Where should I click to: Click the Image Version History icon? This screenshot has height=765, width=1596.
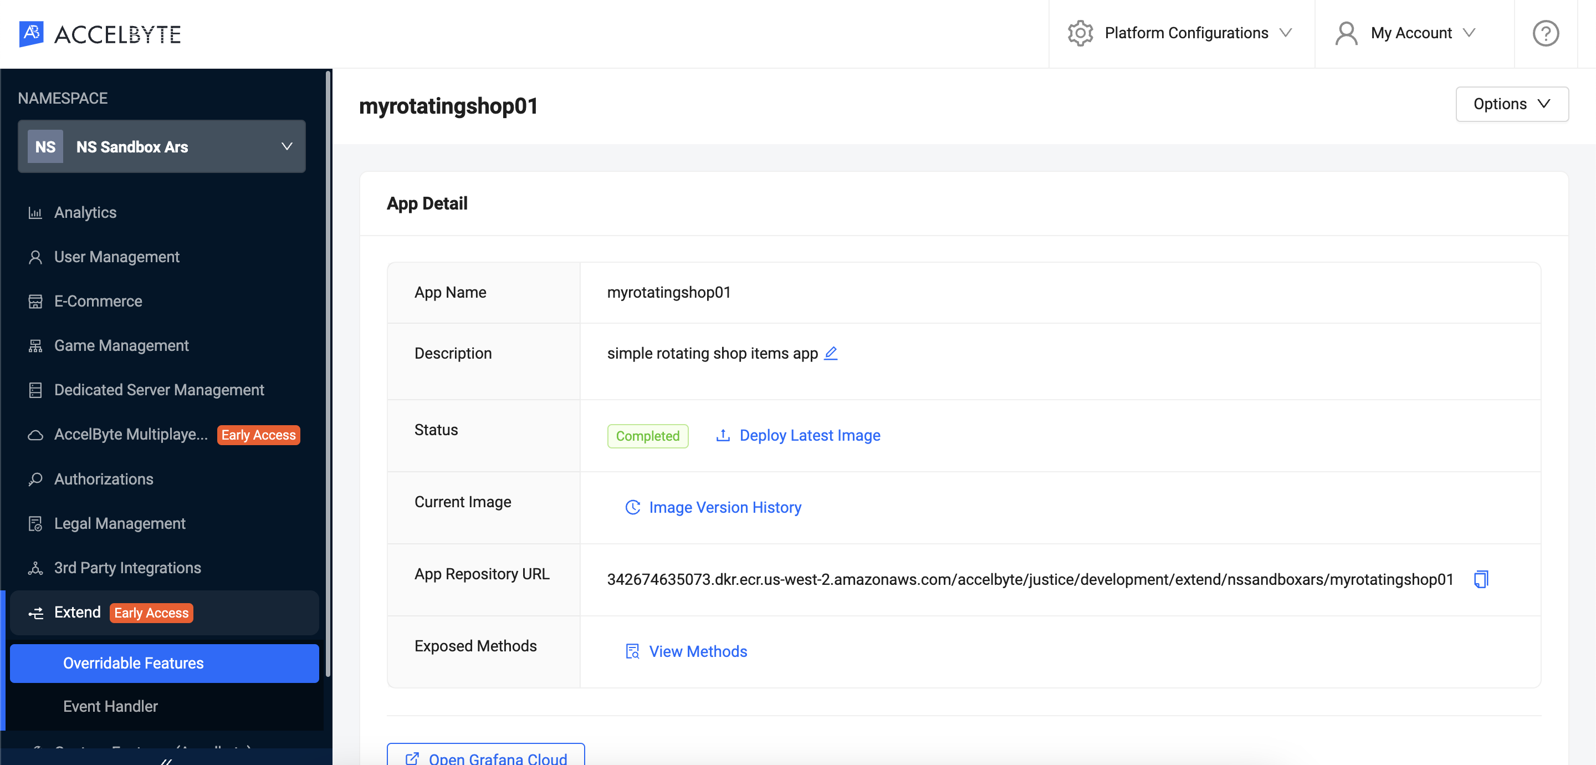[632, 507]
